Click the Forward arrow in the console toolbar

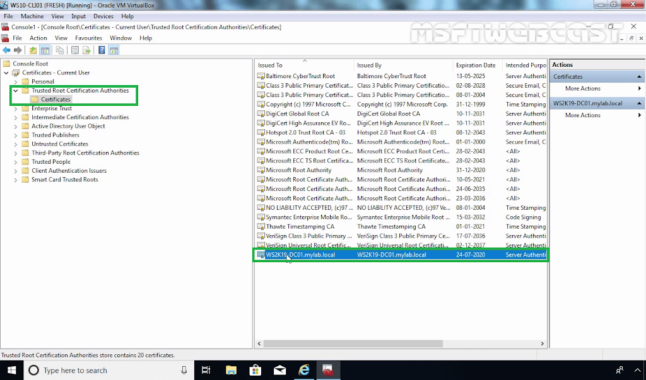pyautogui.click(x=18, y=50)
